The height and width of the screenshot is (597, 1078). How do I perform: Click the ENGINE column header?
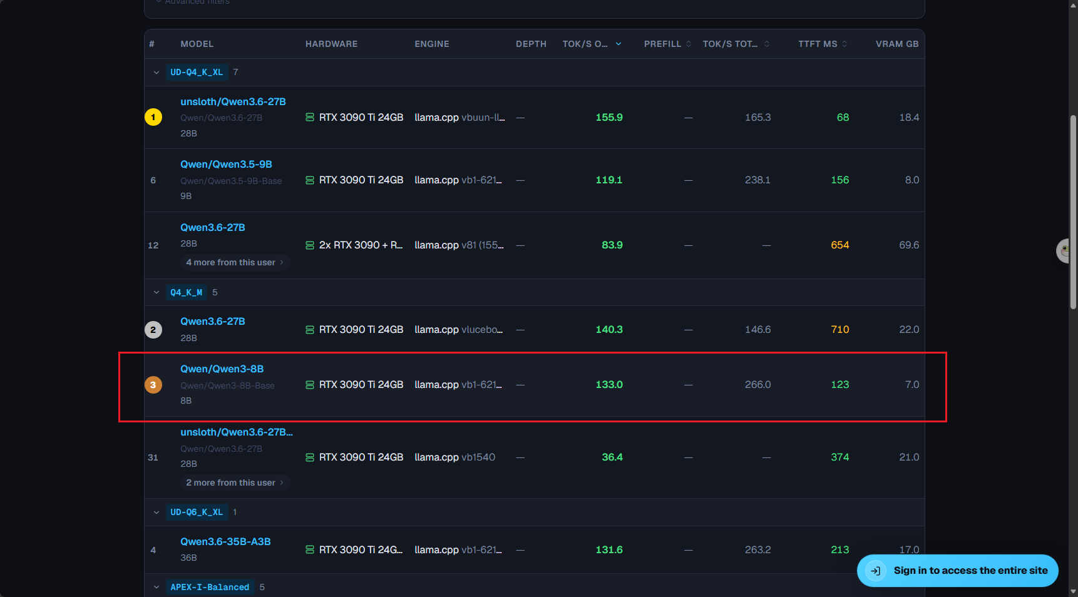pos(432,44)
